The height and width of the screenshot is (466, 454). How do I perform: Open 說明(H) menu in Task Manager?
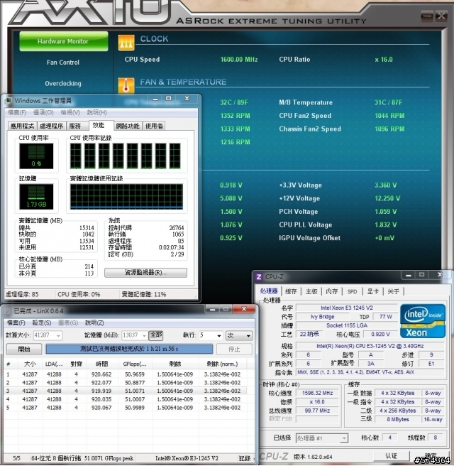click(x=96, y=113)
